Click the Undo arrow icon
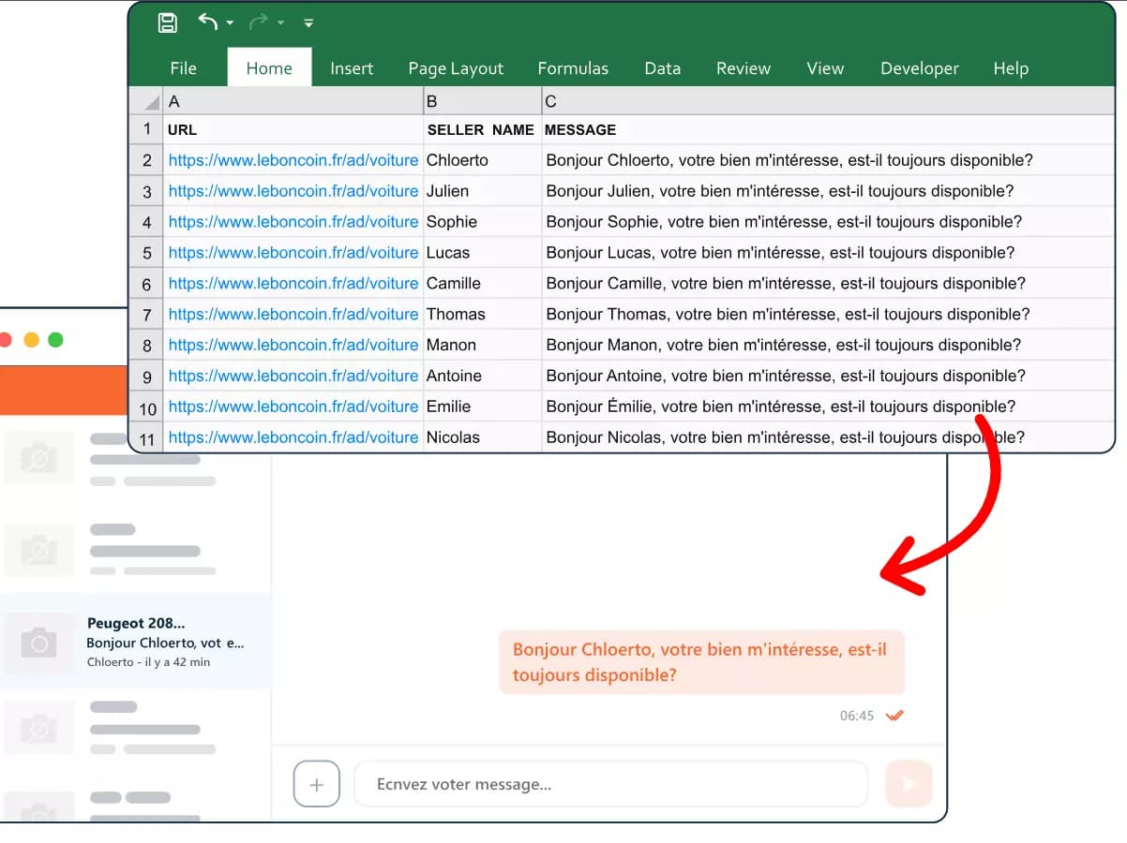 pos(207,22)
